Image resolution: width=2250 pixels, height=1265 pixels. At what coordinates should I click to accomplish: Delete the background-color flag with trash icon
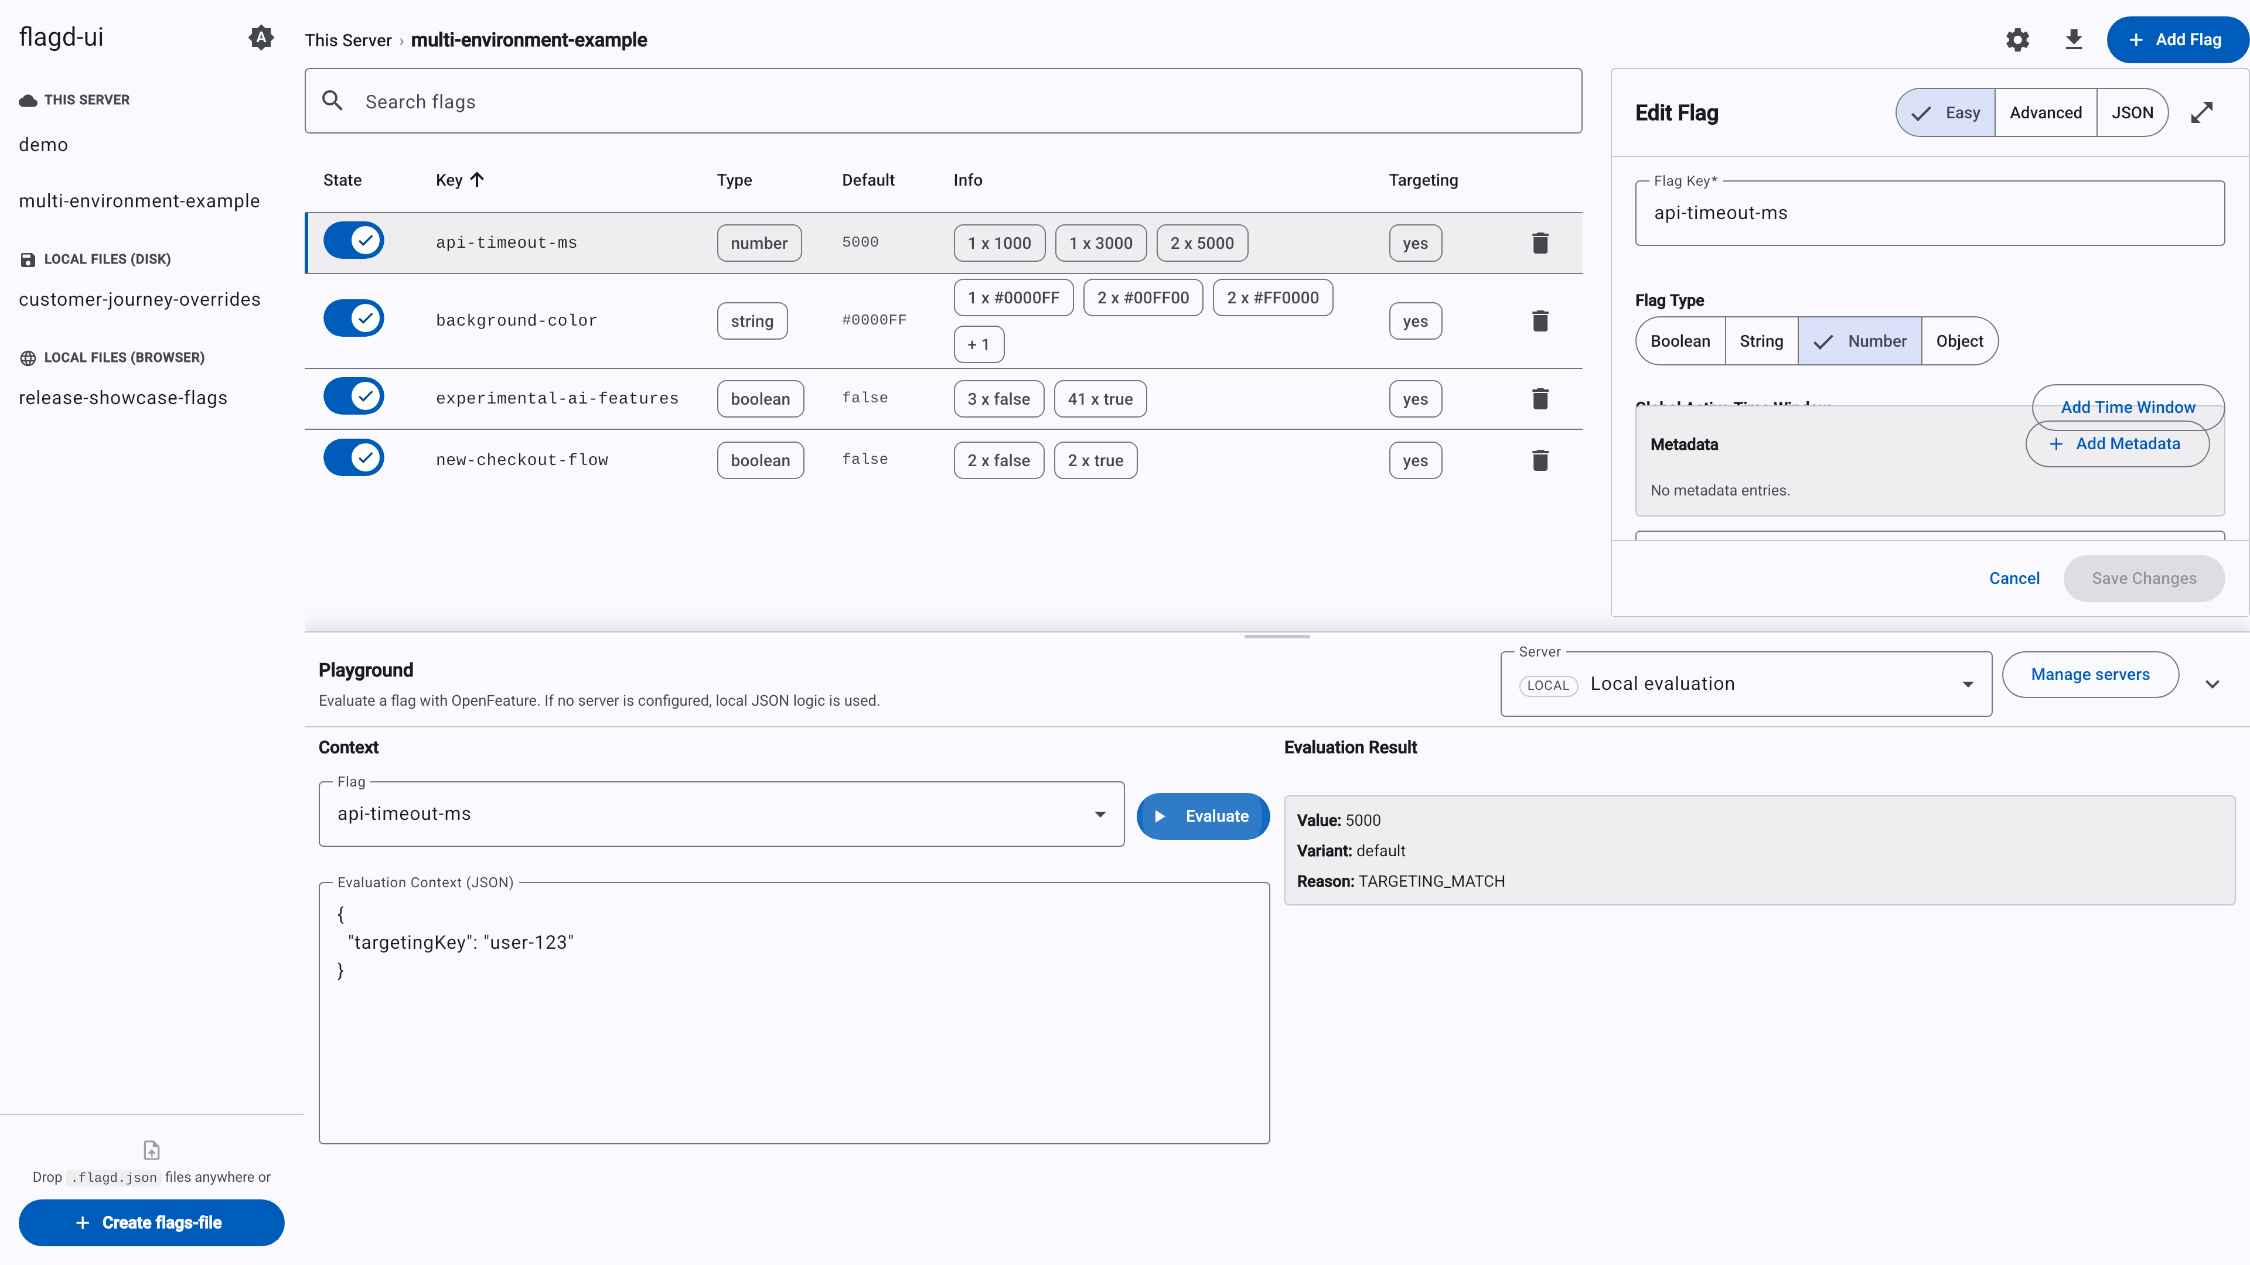point(1540,322)
